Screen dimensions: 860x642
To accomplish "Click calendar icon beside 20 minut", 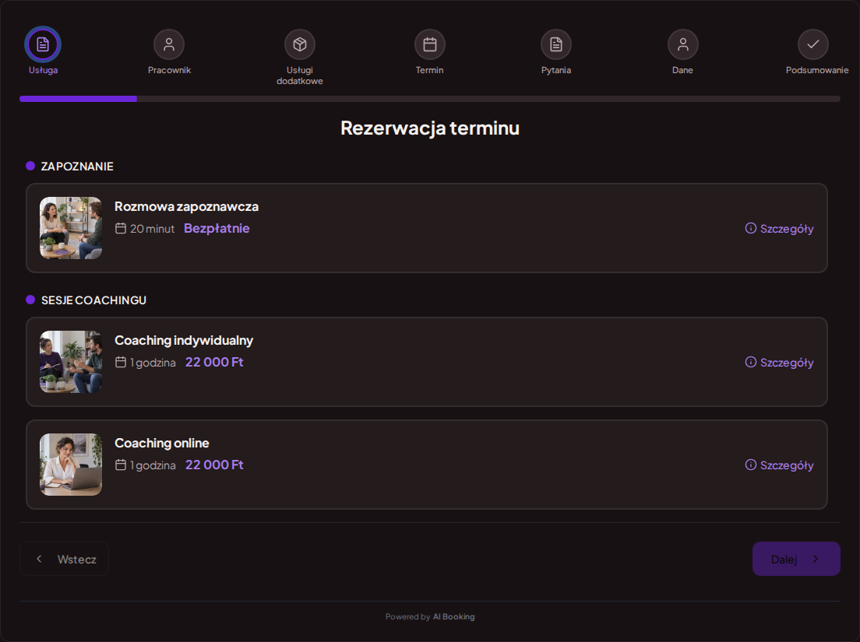I will coord(121,228).
